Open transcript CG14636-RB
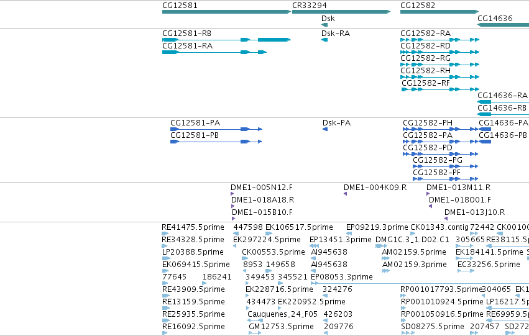The width and height of the screenshot is (529, 336). pos(504,114)
